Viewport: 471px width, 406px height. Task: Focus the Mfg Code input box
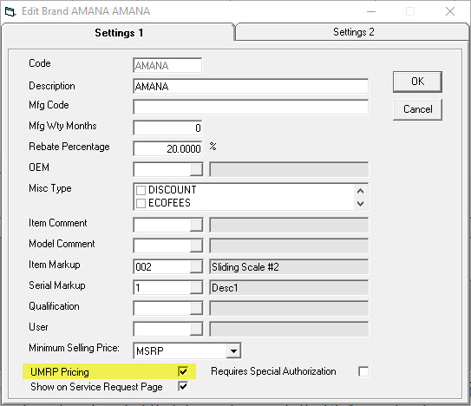[251, 107]
